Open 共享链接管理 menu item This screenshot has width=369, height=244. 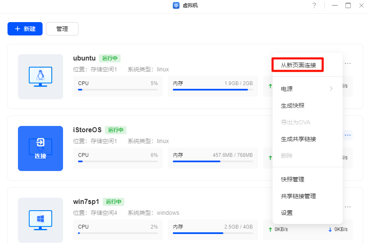[298, 196]
